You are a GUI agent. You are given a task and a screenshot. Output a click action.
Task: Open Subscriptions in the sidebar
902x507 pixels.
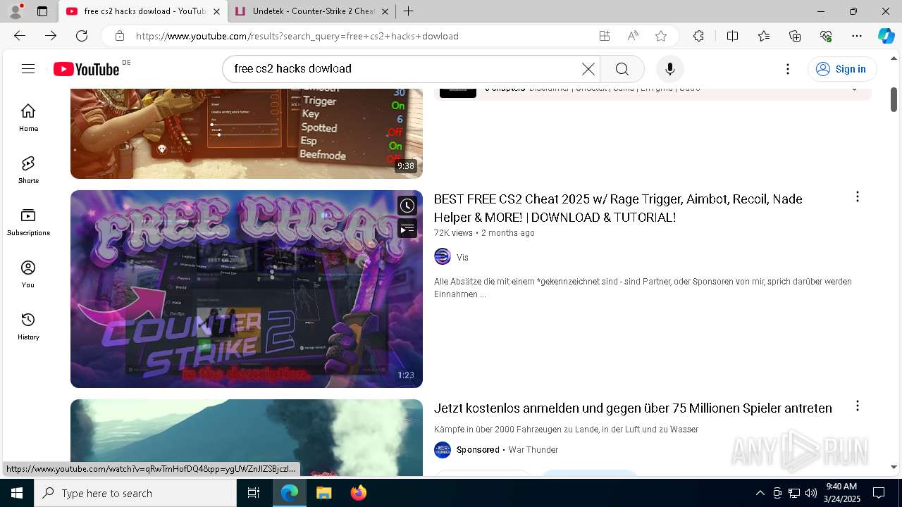click(28, 222)
